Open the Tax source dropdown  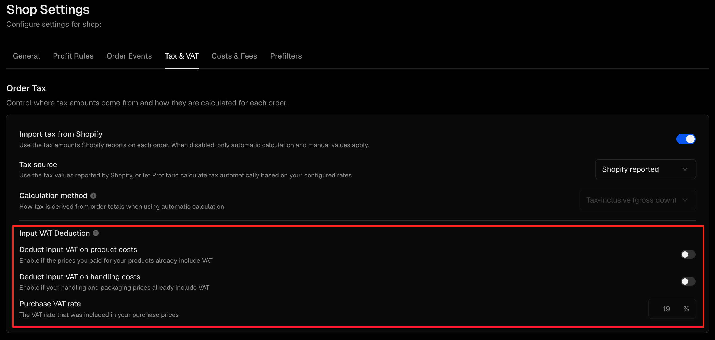645,169
